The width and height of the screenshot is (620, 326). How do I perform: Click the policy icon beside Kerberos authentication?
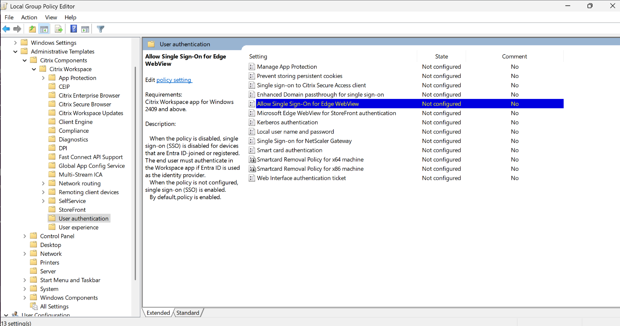(252, 122)
